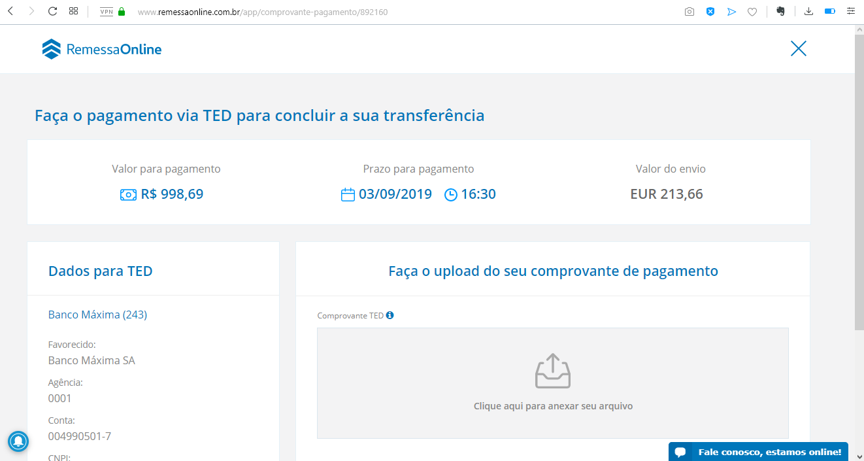Click the info icon beside Comprovante TED
Screen dimensions: 864x461
point(390,315)
